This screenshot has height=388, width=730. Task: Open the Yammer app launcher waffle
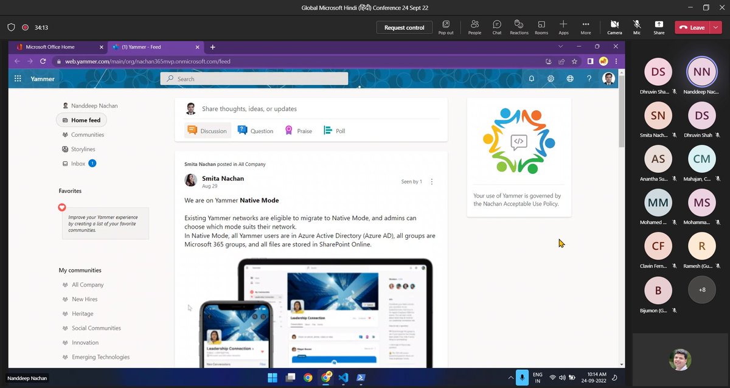(x=18, y=78)
